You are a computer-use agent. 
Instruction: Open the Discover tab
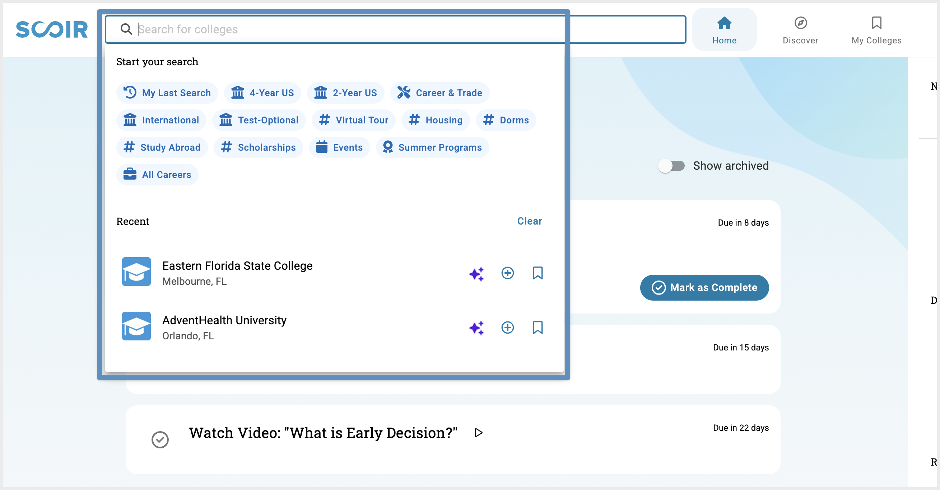coord(800,30)
